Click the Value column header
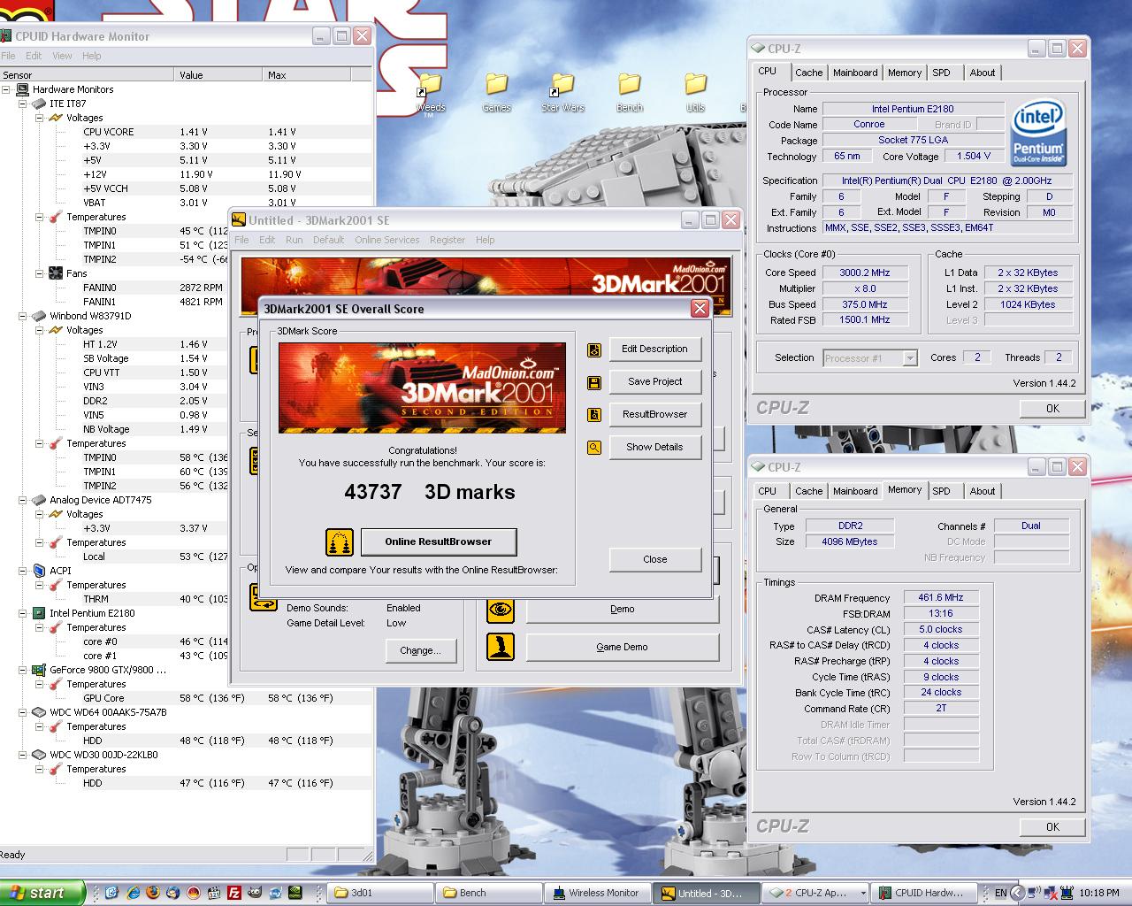Viewport: 1132px width, 906px height. tap(218, 75)
